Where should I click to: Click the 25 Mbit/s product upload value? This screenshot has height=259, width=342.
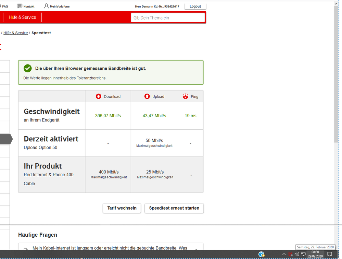155,172
